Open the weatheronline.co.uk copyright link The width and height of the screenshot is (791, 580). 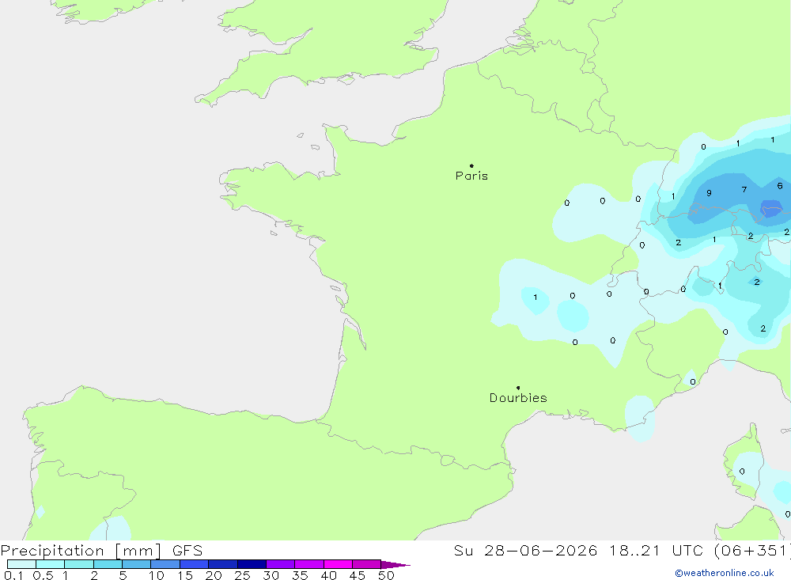[x=725, y=573]
